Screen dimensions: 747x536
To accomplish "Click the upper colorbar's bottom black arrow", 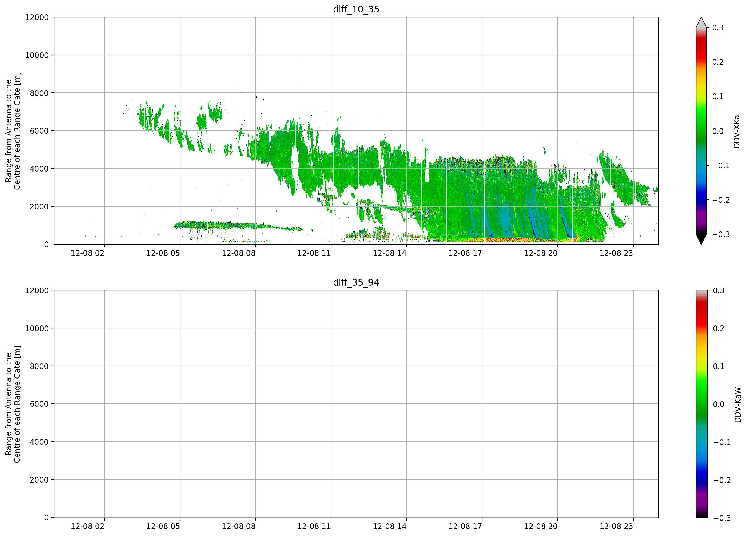I will pyautogui.click(x=701, y=239).
